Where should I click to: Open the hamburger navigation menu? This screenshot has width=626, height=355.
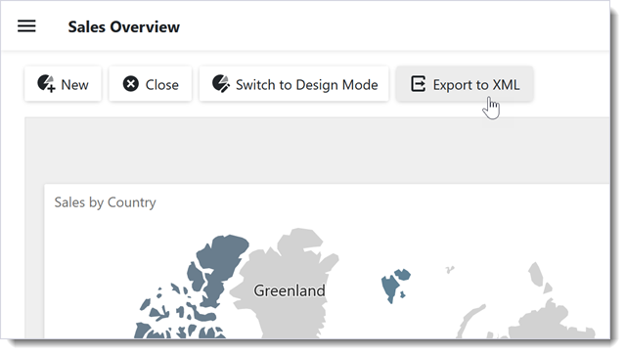point(26,26)
